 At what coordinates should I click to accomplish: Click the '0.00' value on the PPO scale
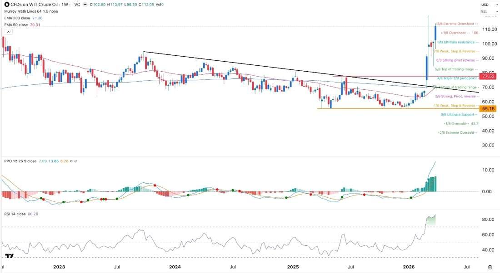487,191
